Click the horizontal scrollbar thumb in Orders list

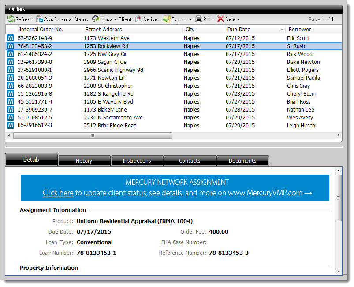pos(93,135)
